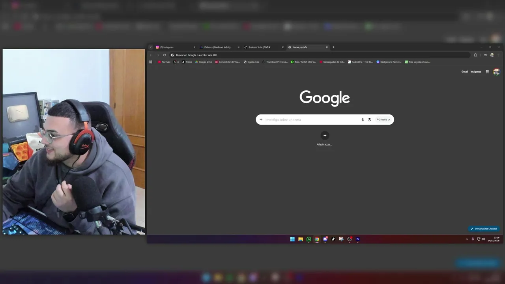Open Discord from the taskbar
This screenshot has width=505, height=284.
tap(325, 239)
